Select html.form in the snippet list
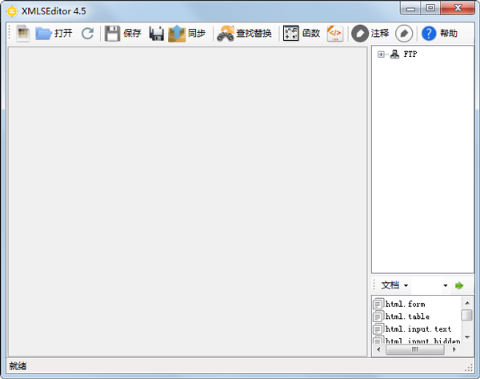 [405, 304]
